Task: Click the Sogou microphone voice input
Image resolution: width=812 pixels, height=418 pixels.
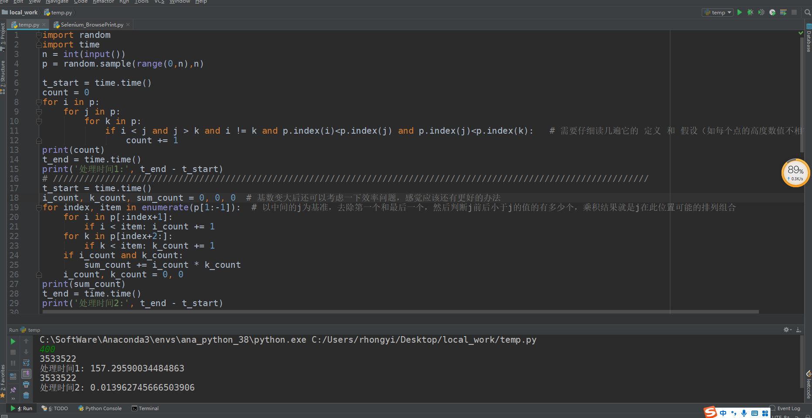Action: 744,413
